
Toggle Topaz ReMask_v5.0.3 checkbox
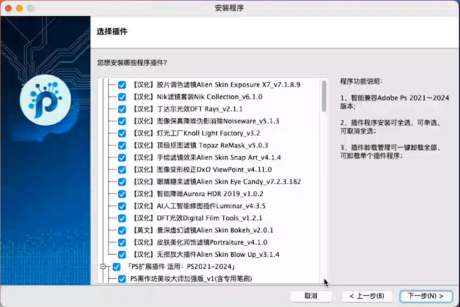[122, 145]
